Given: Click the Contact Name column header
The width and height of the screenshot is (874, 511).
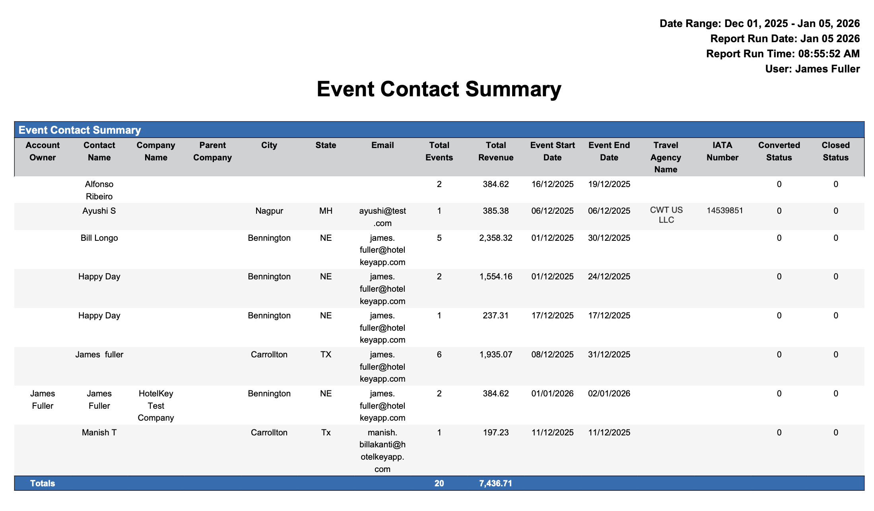Looking at the screenshot, I should 99,151.
